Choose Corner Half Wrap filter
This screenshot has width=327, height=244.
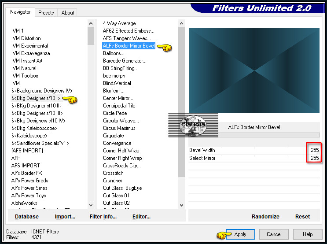pyautogui.click(x=121, y=151)
